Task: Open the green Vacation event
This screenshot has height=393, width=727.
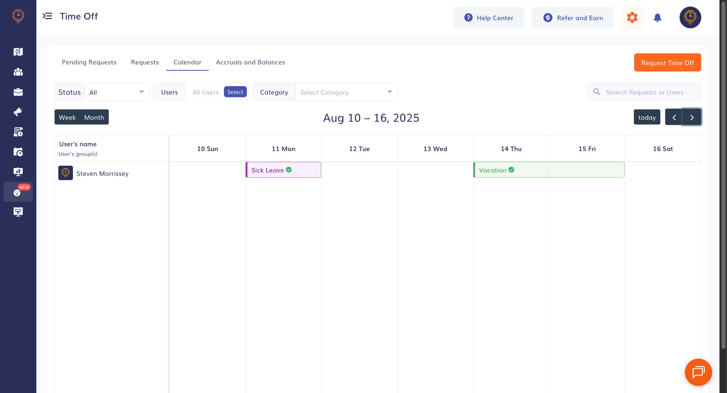Action: point(549,170)
